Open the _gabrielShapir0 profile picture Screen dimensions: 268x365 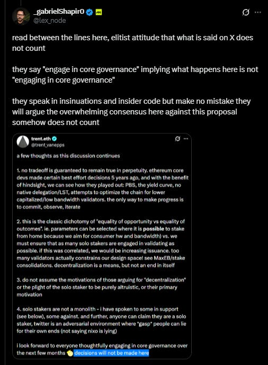(21, 16)
